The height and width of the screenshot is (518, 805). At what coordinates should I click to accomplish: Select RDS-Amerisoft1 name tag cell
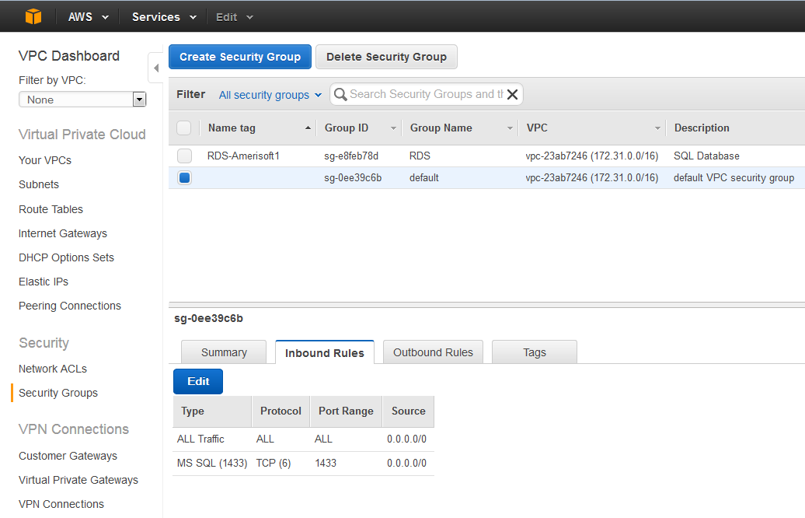pos(243,156)
